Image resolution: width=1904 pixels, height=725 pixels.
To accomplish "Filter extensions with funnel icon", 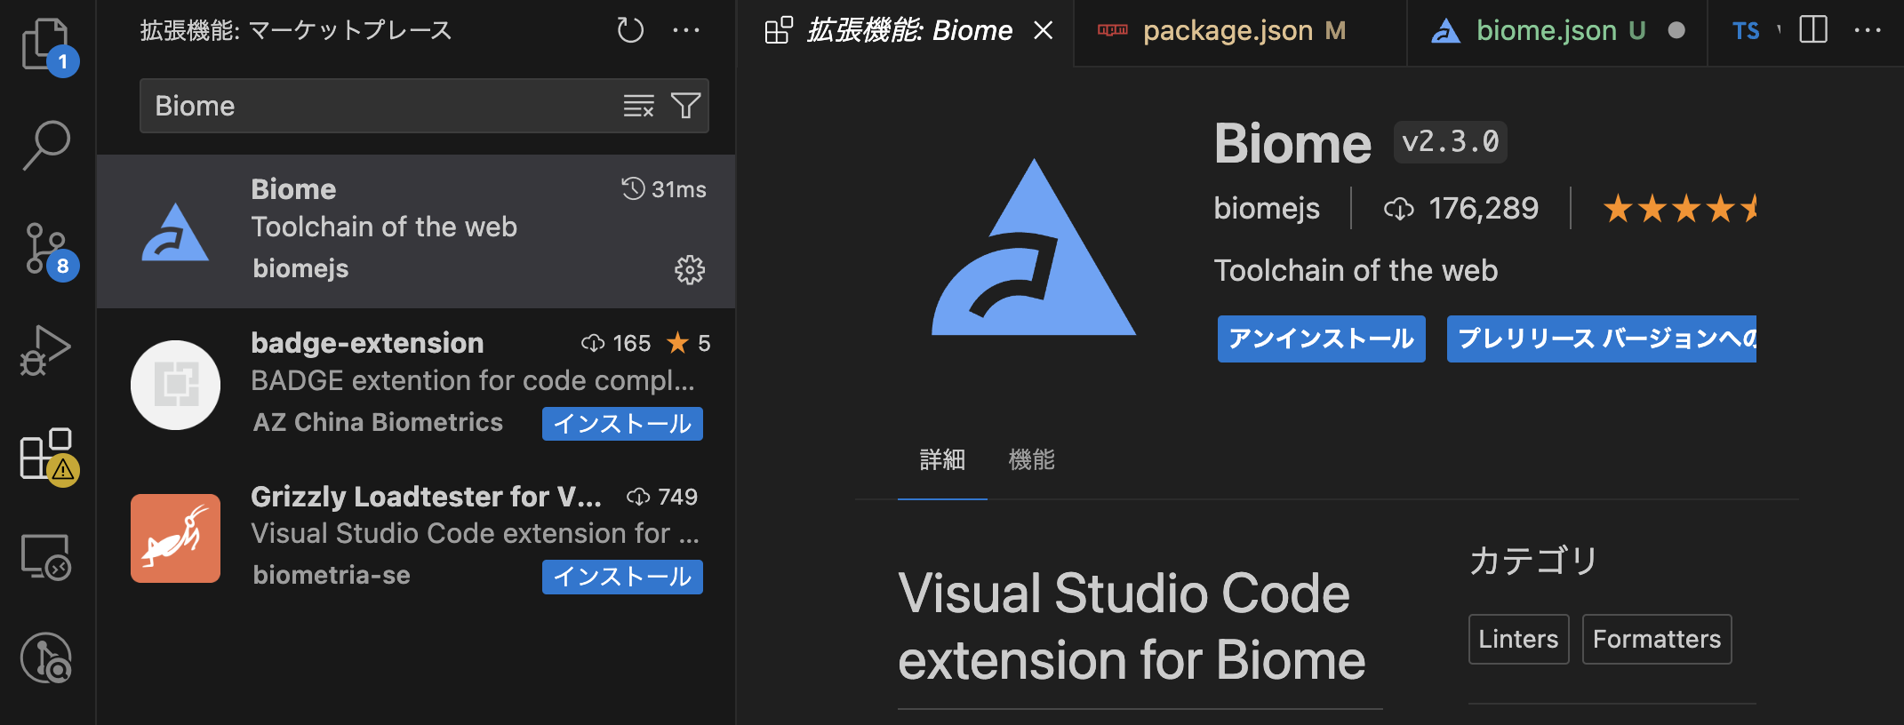I will 685,106.
